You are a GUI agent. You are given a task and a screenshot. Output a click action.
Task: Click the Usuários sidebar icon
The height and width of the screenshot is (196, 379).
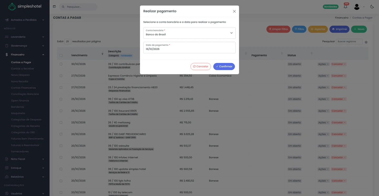point(7,194)
